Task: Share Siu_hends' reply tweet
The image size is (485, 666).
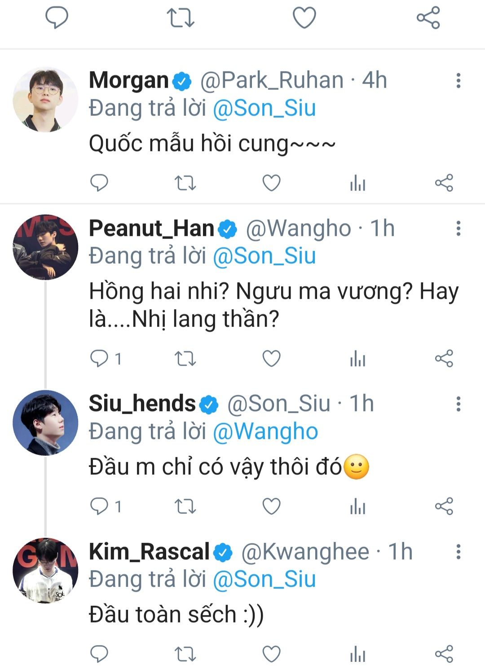Action: tap(444, 507)
